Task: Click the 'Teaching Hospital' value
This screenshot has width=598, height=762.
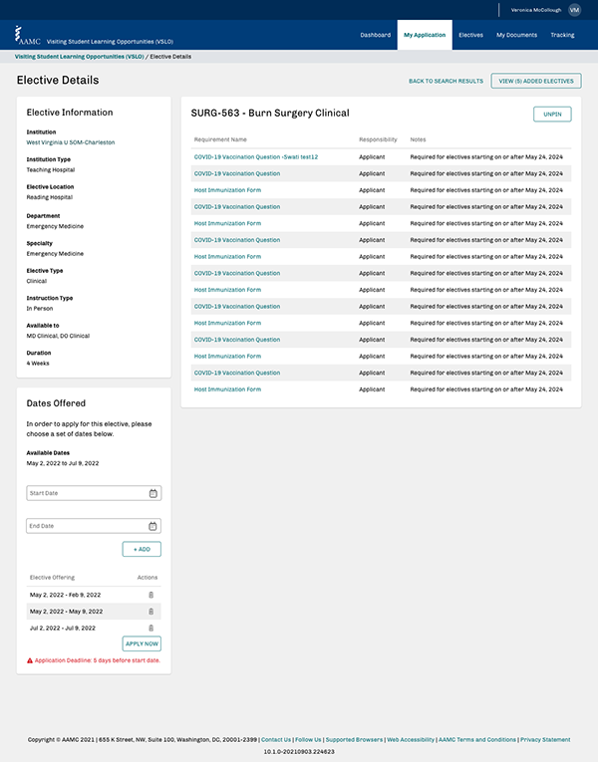Action: [51, 169]
